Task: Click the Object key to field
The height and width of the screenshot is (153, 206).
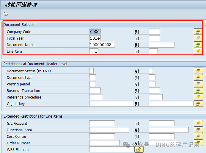Action: pyautogui.click(x=171, y=104)
